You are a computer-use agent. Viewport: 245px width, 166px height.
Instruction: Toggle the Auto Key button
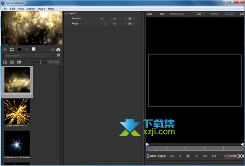[158, 156]
